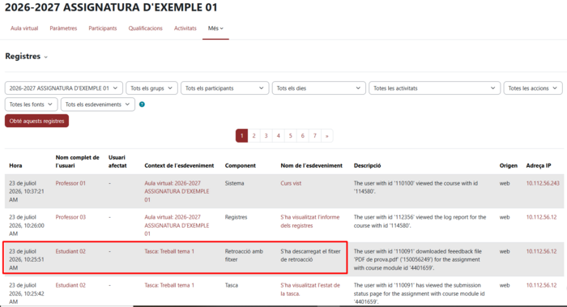Image resolution: width=567 pixels, height=307 pixels.
Task: Switch to the Qualificacions tab
Action: [145, 28]
